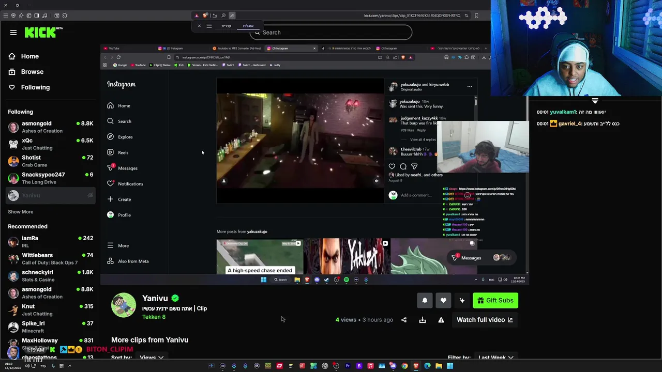Open Tekken 8 category link
Screen dimensions: 662x372
(x=154, y=317)
